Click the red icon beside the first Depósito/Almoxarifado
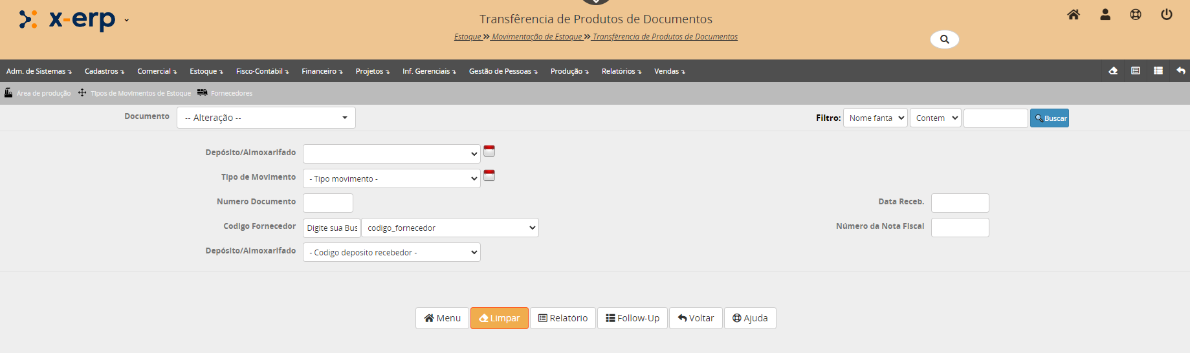Viewport: 1190px width, 353px height. (x=489, y=151)
